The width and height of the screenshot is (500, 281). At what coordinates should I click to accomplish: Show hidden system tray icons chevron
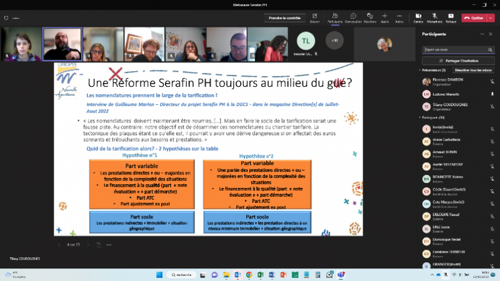[432, 275]
